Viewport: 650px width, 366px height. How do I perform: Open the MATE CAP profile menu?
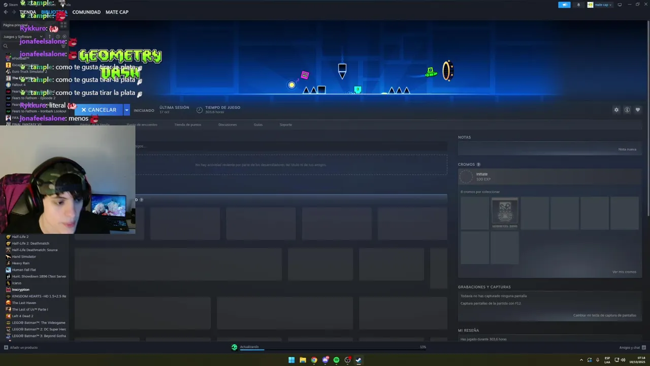pyautogui.click(x=117, y=12)
